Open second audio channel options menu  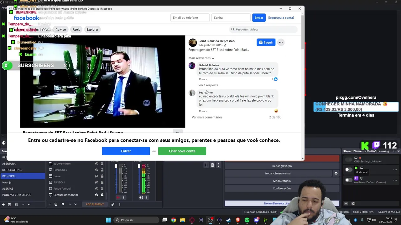coord(147,197)
